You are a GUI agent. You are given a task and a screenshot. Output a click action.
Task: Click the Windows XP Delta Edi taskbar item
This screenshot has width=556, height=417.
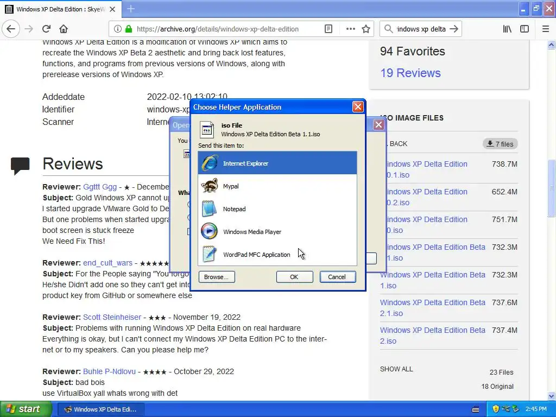[102, 409]
